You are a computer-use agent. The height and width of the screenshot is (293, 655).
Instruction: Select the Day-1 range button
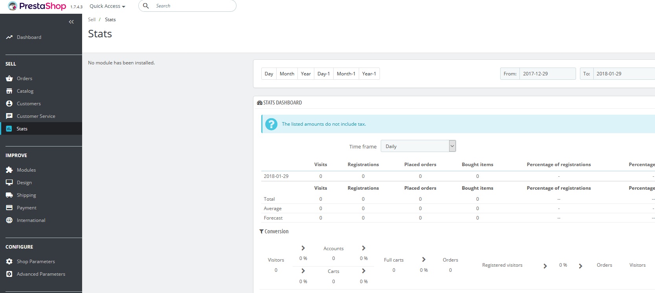324,74
